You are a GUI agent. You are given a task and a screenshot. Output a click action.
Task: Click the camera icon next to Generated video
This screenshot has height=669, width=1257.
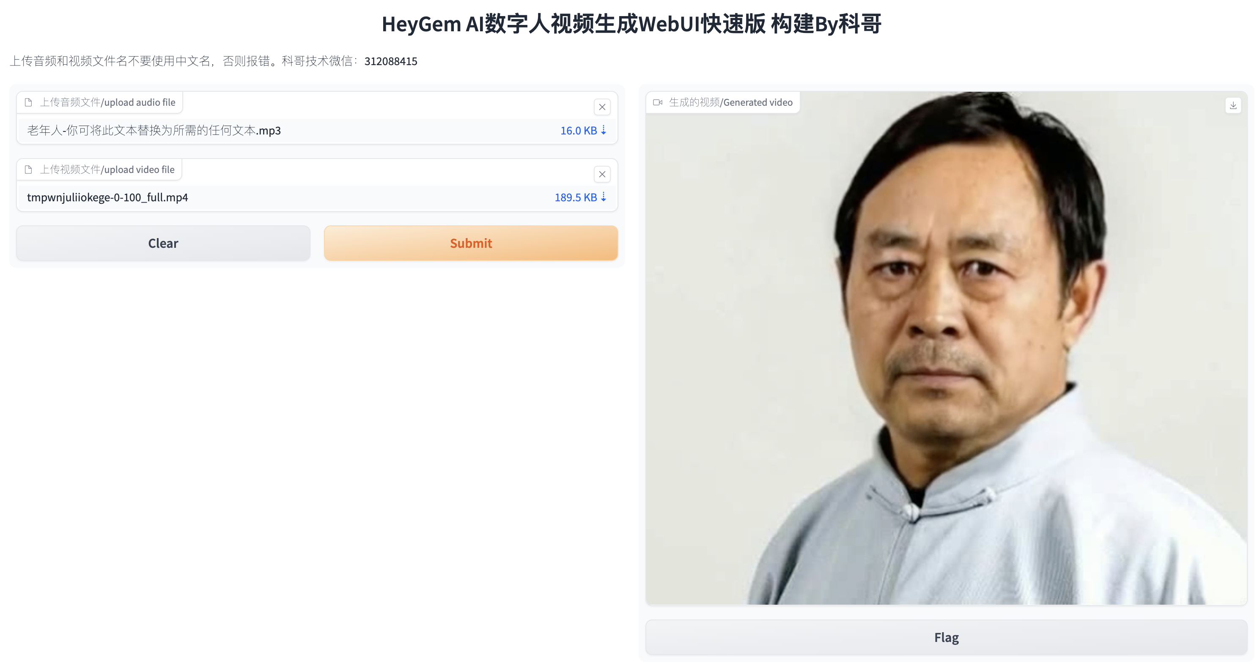[x=657, y=102]
